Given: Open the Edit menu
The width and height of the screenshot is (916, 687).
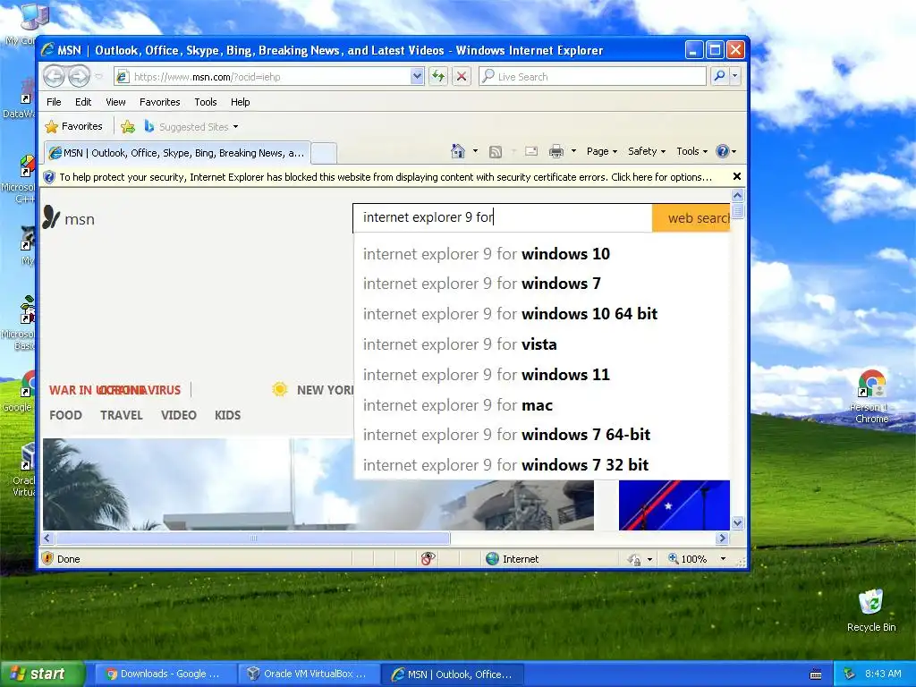Looking at the screenshot, I should point(83,102).
